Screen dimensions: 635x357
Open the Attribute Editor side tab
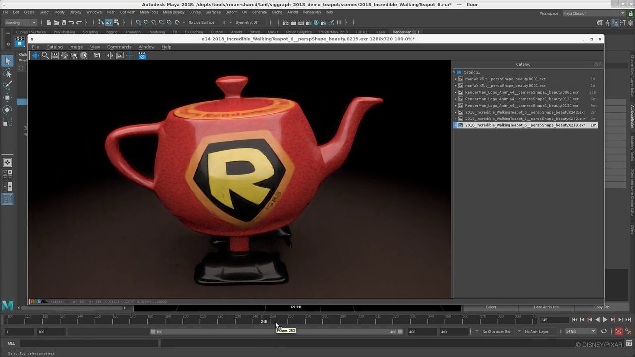(632, 117)
